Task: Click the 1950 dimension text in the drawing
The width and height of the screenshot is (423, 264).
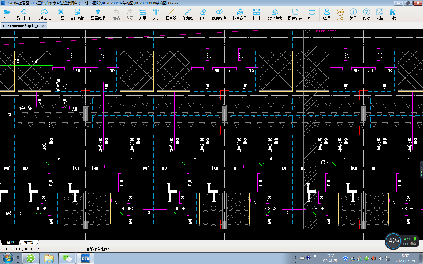Action: click(34, 61)
